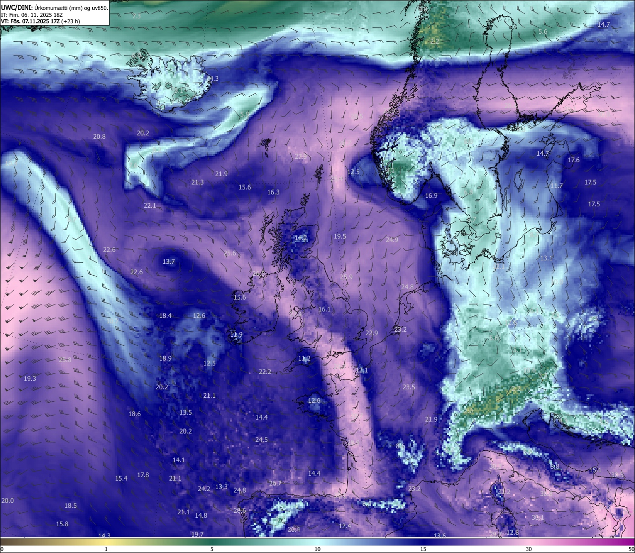635x553 pixels.
Task: Click the 13.5 value on the map
Action: coord(186,413)
